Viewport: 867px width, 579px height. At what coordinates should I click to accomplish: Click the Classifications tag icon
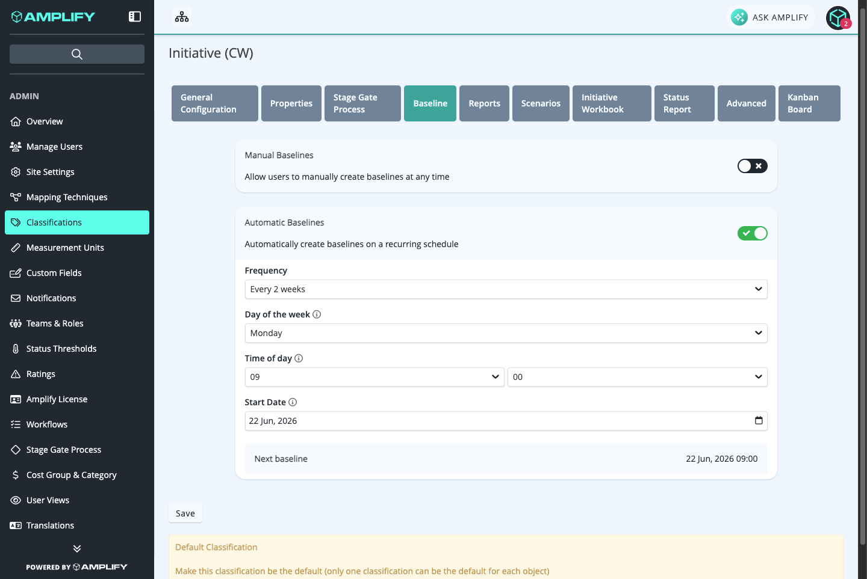16,222
